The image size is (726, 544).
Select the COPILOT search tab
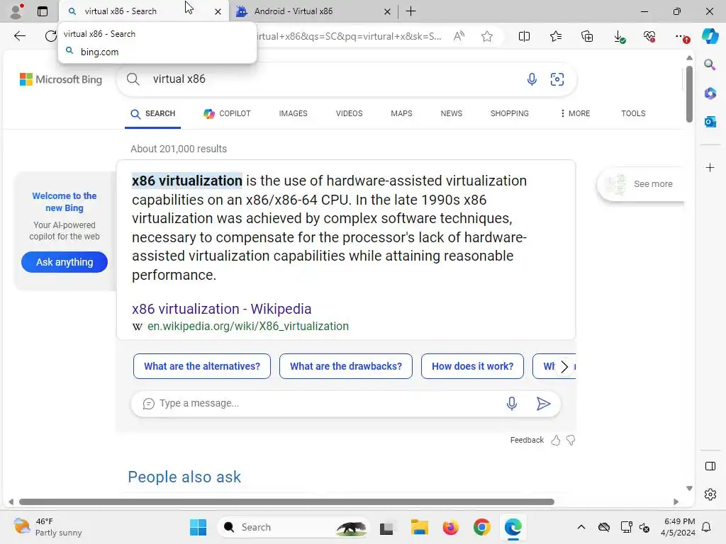pyautogui.click(x=227, y=114)
